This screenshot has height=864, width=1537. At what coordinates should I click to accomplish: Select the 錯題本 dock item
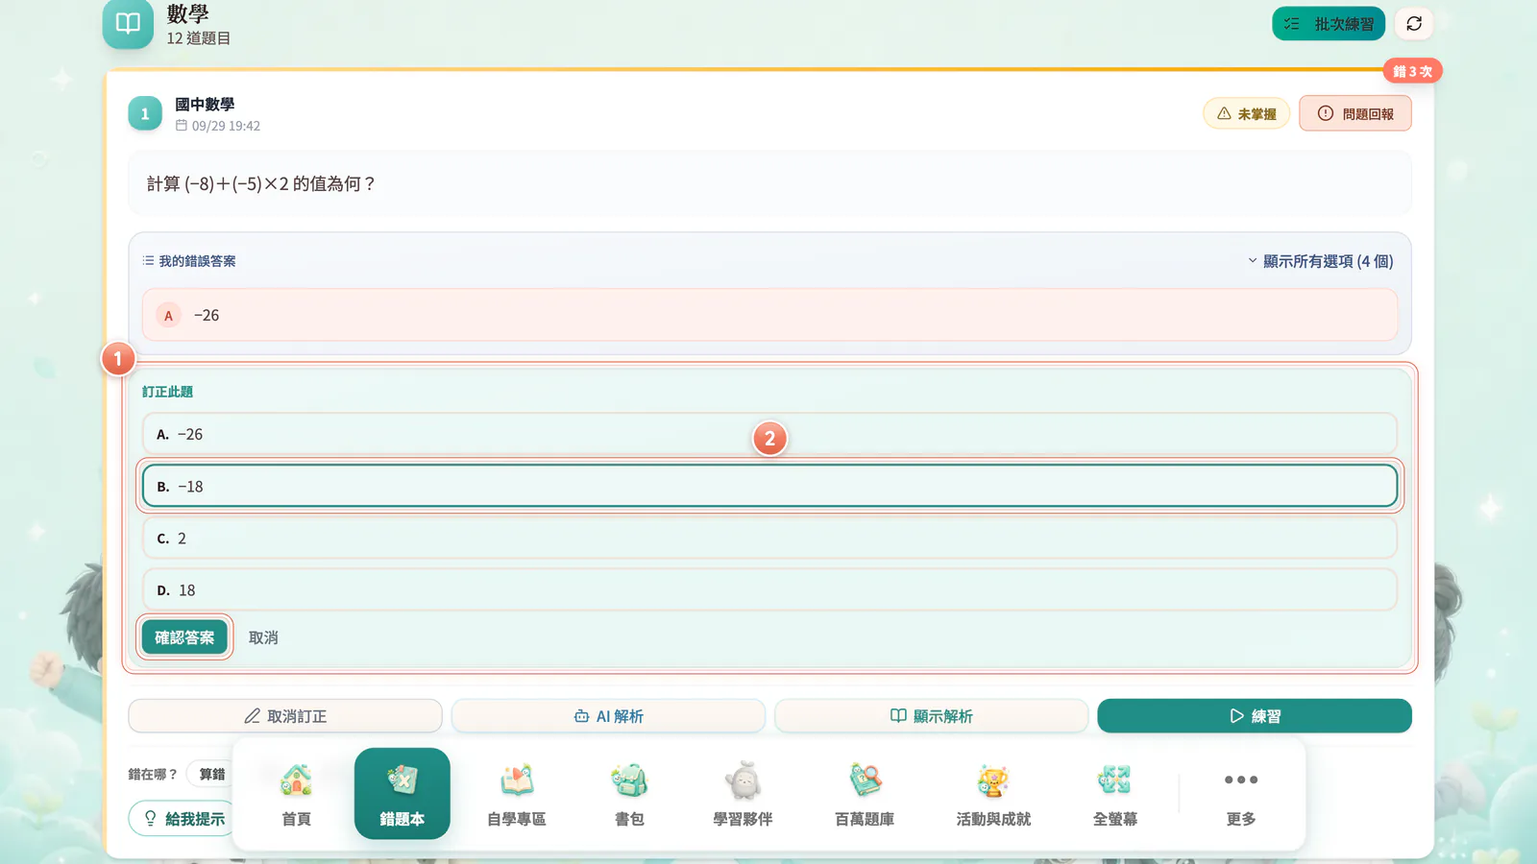402,794
